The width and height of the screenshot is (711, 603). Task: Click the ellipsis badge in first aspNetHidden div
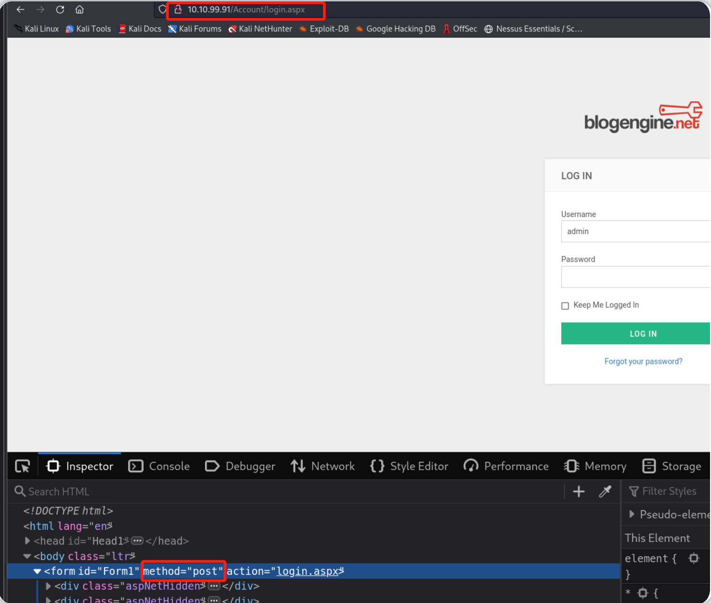214,586
